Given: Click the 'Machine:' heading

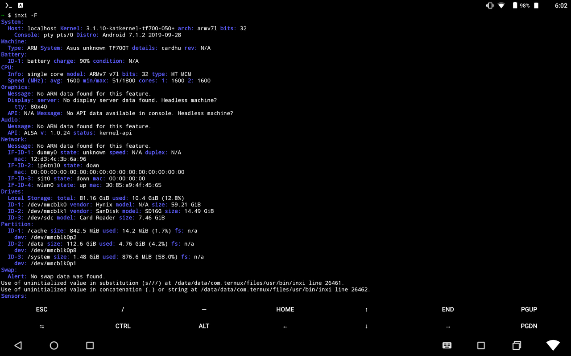Looking at the screenshot, I should point(14,41).
